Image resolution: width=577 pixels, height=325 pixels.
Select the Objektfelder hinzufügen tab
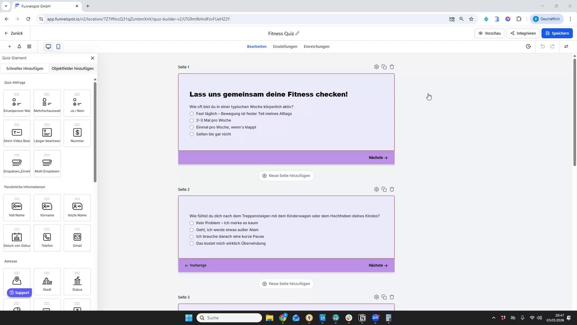(73, 69)
